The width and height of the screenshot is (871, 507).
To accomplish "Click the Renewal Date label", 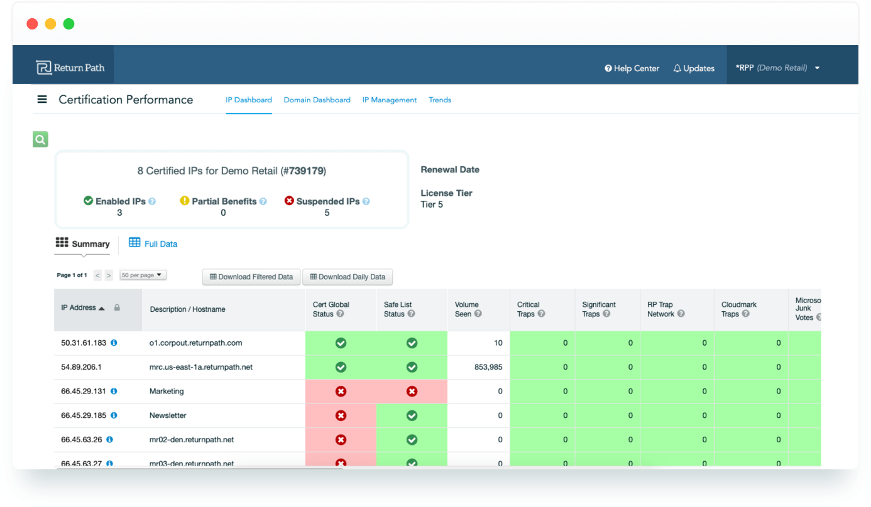I will (x=450, y=169).
